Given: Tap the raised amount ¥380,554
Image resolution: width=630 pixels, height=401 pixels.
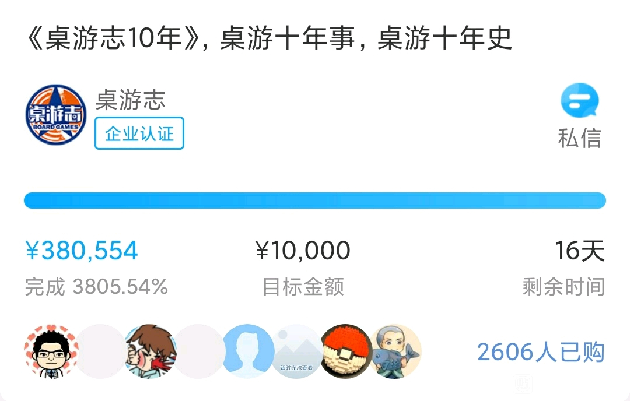Looking at the screenshot, I should (x=82, y=251).
